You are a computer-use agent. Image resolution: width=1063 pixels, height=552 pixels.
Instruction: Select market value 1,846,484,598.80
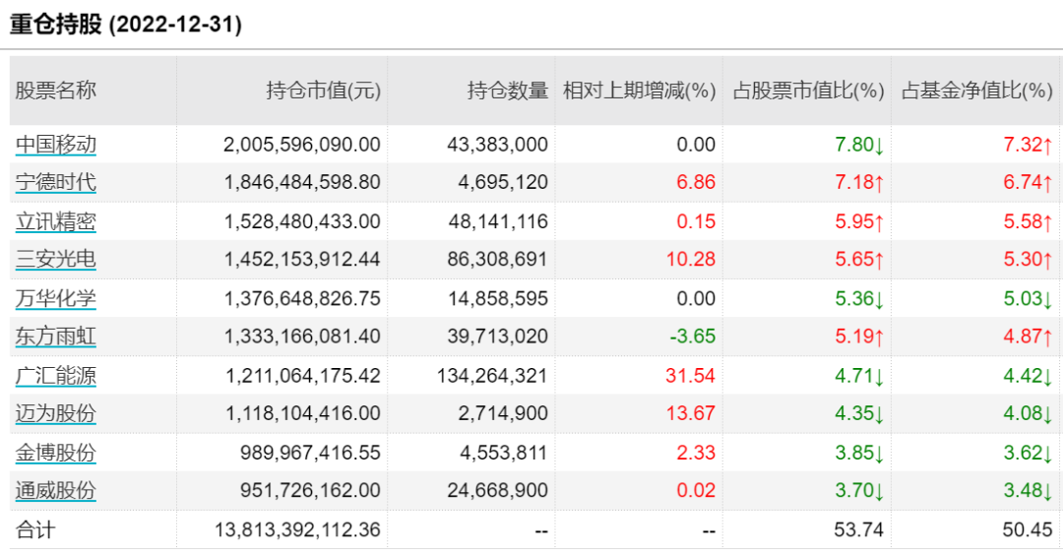(x=302, y=182)
